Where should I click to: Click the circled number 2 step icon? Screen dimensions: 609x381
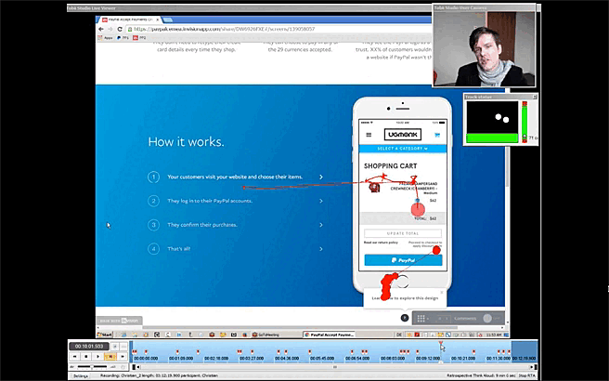[x=153, y=201]
